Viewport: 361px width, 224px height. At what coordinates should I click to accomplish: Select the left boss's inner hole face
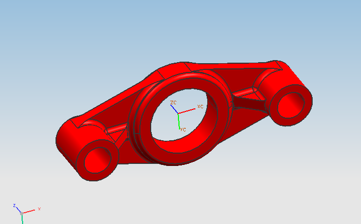coord(99,160)
